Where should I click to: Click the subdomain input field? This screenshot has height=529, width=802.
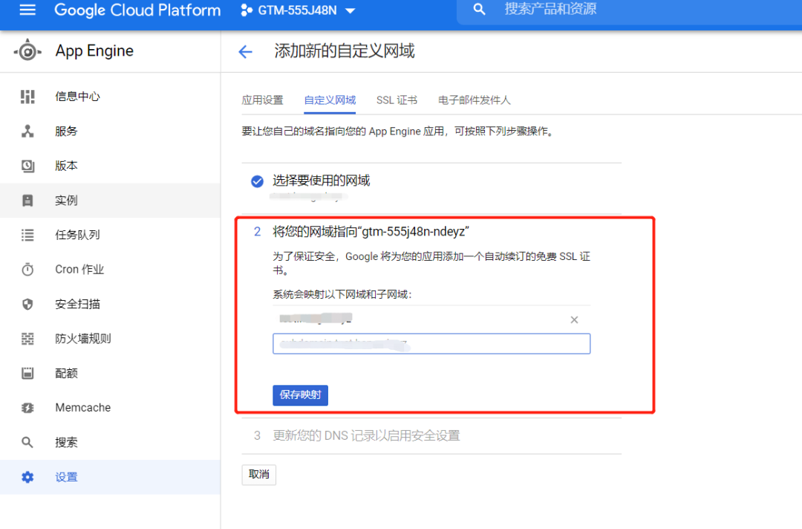pos(431,343)
